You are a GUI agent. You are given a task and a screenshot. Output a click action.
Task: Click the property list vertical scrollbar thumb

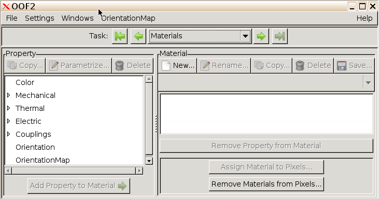[149, 119]
